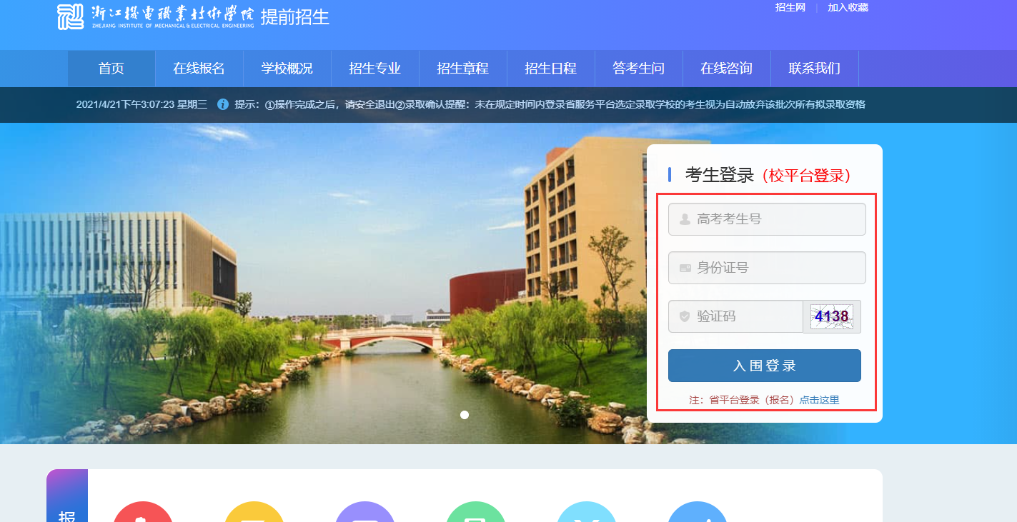Click the green circular icon in bottom panel
1017x522 pixels.
tap(475, 512)
